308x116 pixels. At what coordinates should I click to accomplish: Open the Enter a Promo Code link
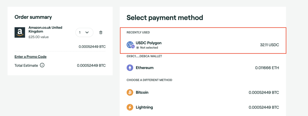tap(30, 57)
